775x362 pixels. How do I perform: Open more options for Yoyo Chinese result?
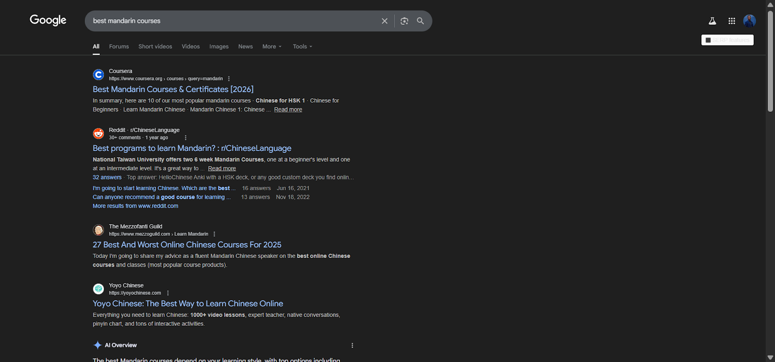pos(168,293)
